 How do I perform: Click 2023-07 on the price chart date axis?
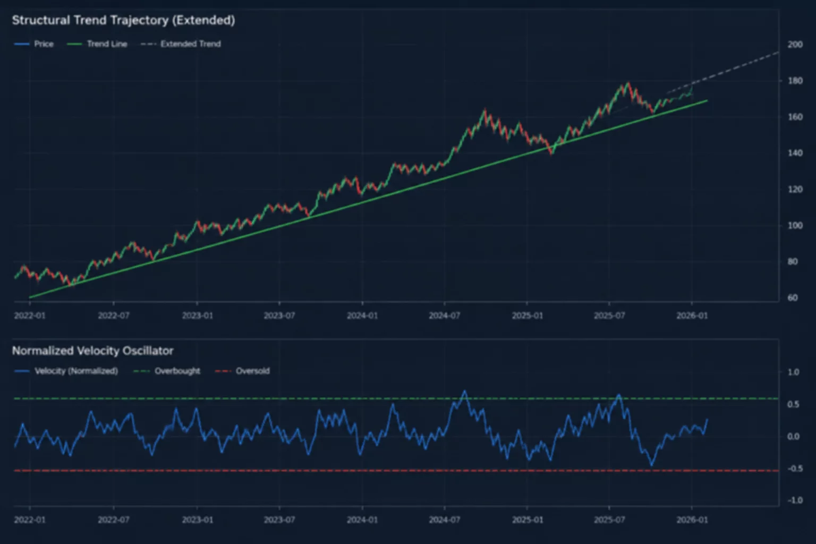[279, 316]
